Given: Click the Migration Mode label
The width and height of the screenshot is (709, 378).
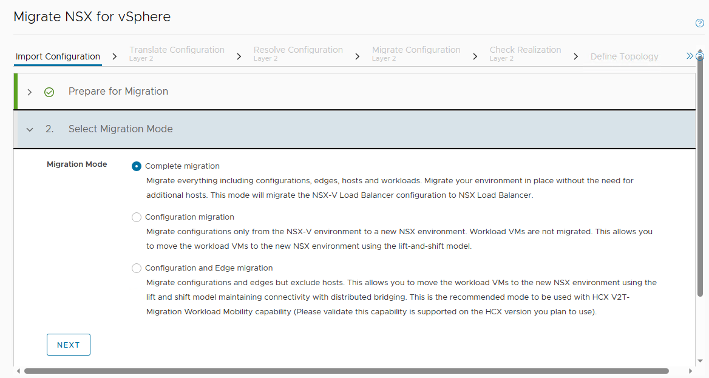Looking at the screenshot, I should coord(77,164).
